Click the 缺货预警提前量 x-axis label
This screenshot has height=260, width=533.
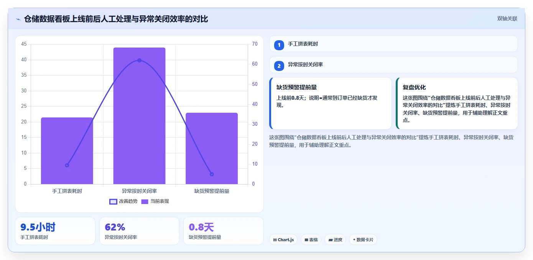pos(212,191)
